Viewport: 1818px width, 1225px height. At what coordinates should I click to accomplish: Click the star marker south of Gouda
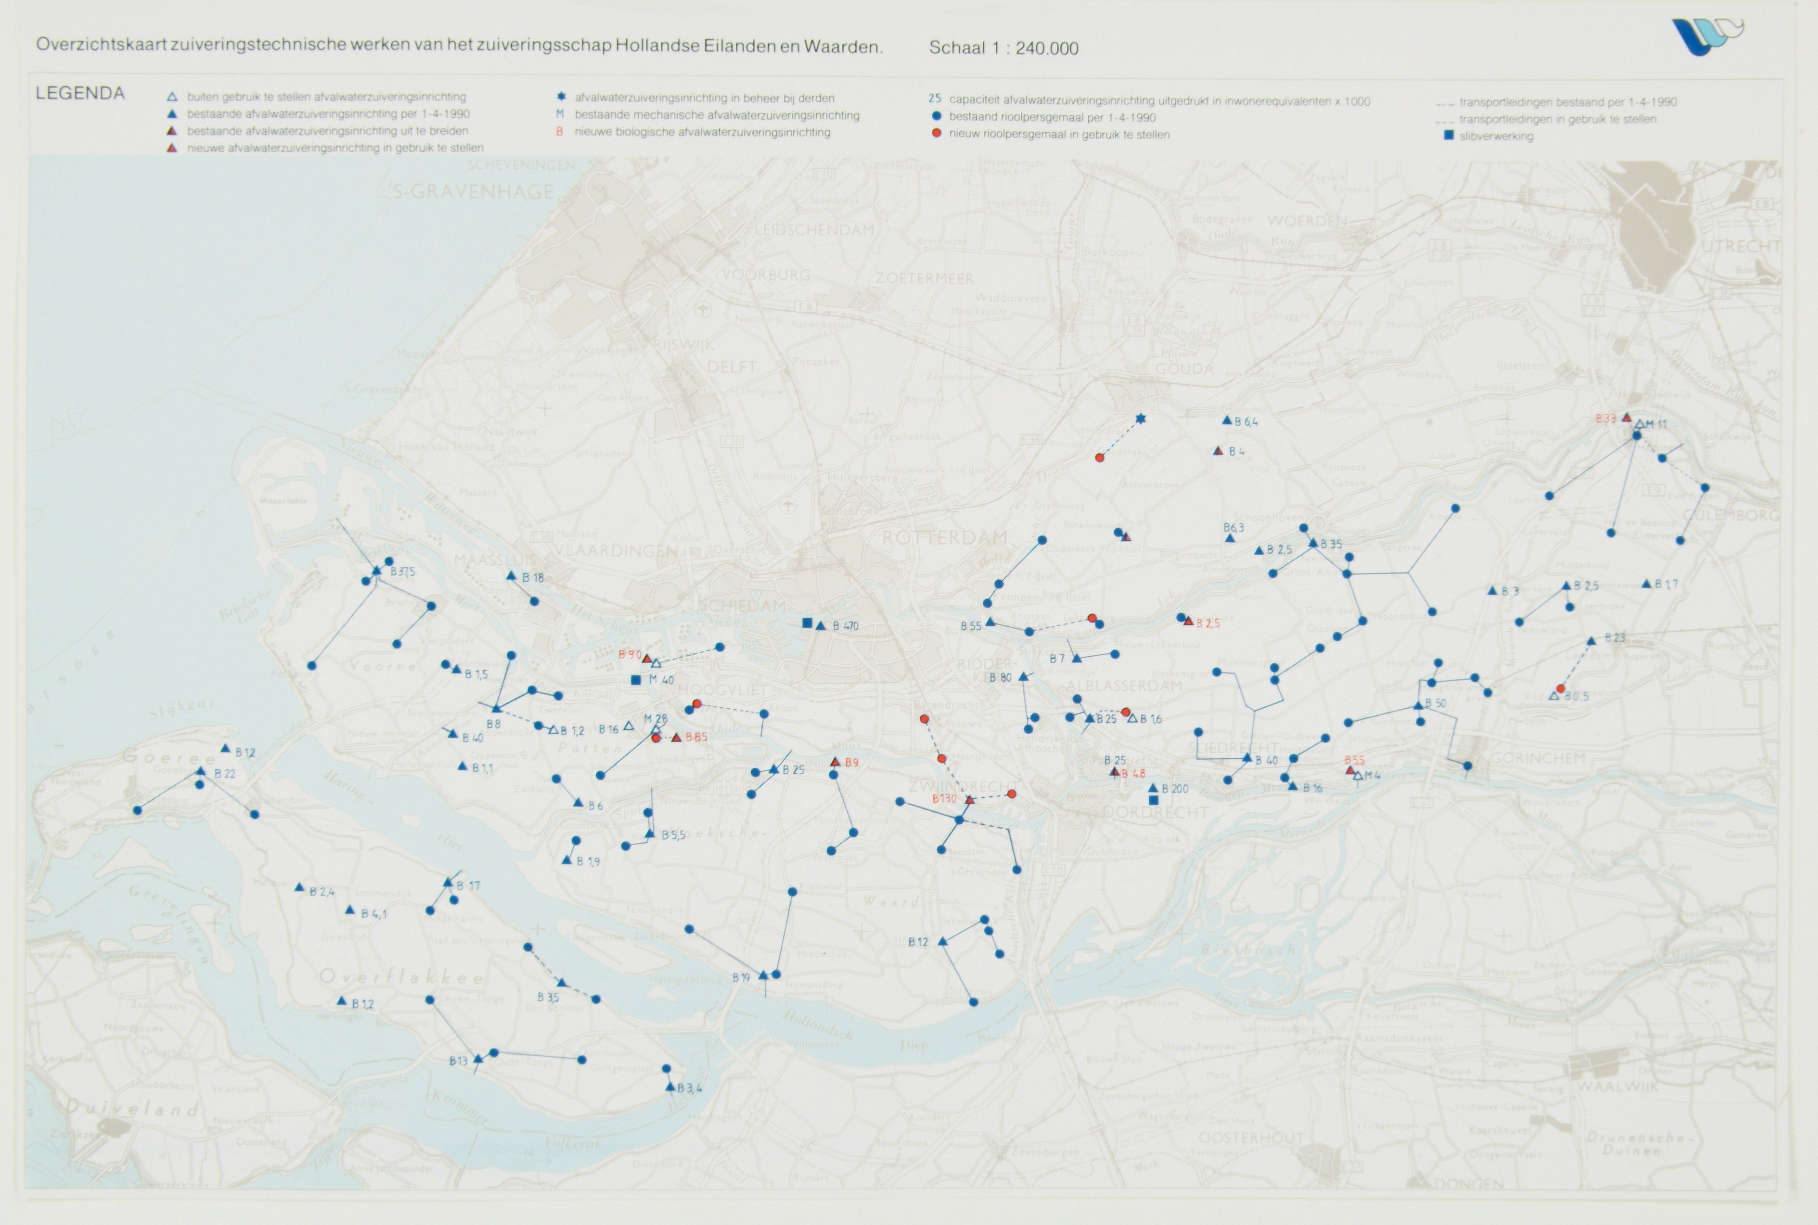(x=1141, y=419)
